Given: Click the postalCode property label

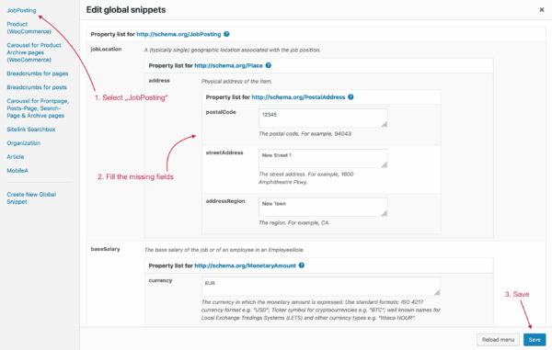Looking at the screenshot, I should coord(221,112).
